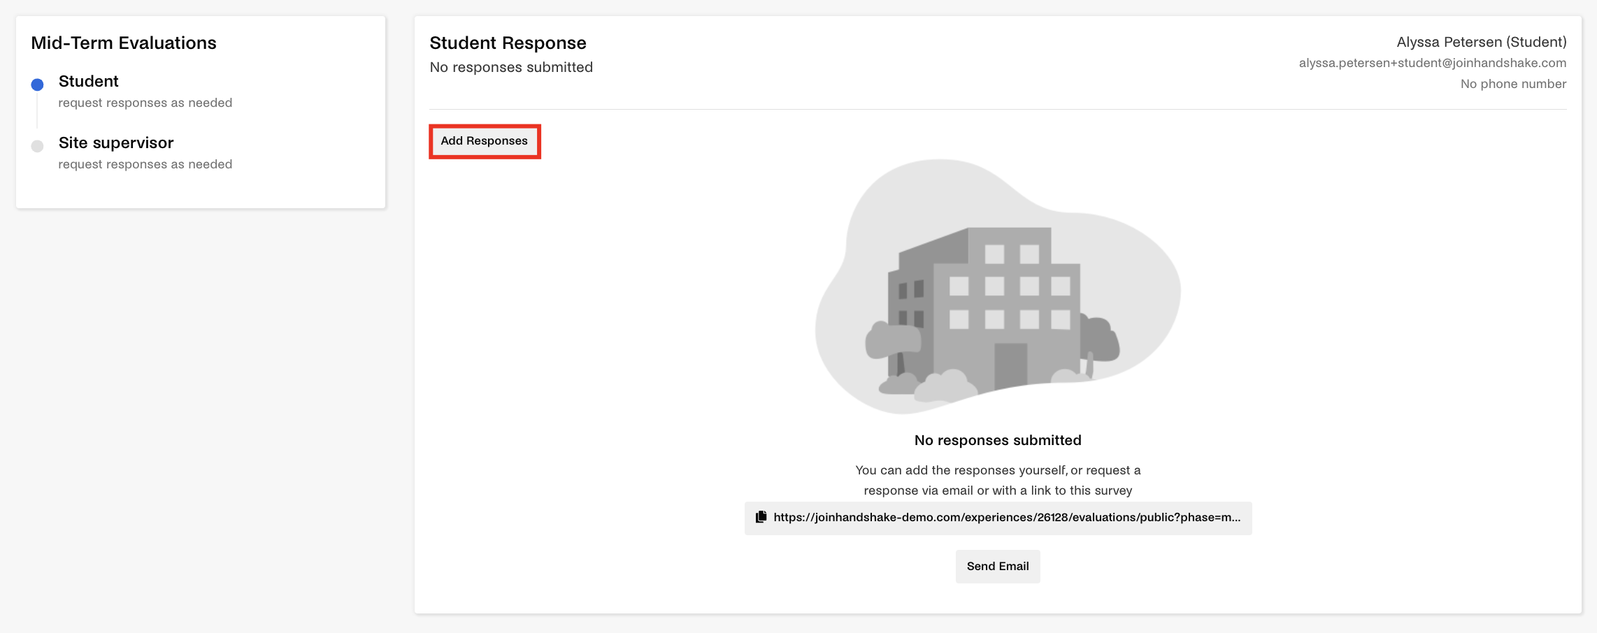Copy the survey link via clipboard icon

(761, 517)
